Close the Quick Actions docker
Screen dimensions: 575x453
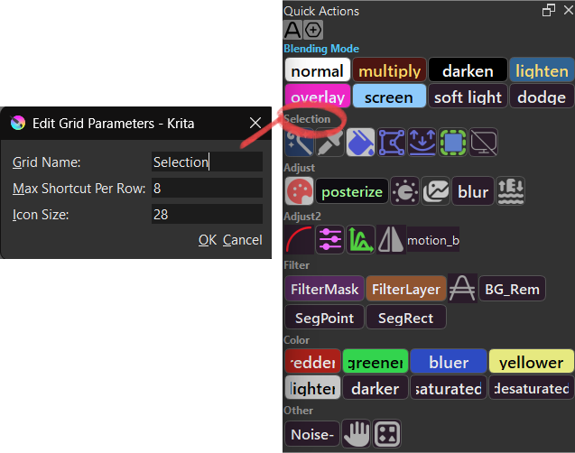coord(569,10)
